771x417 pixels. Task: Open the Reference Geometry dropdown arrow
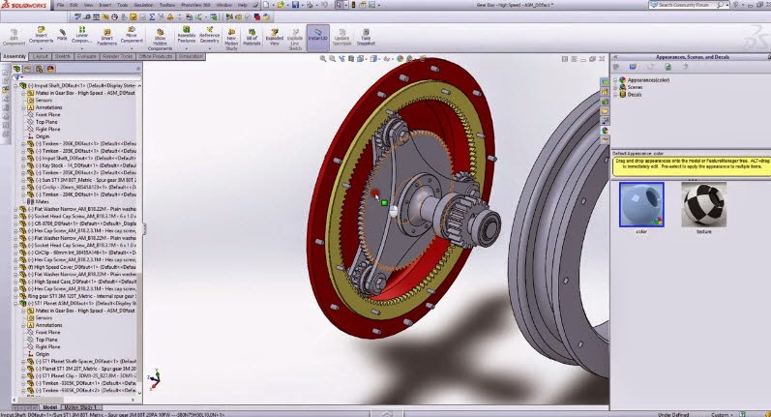coord(210,48)
